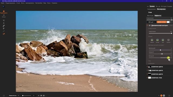Open the Слой menu

[18, 3]
